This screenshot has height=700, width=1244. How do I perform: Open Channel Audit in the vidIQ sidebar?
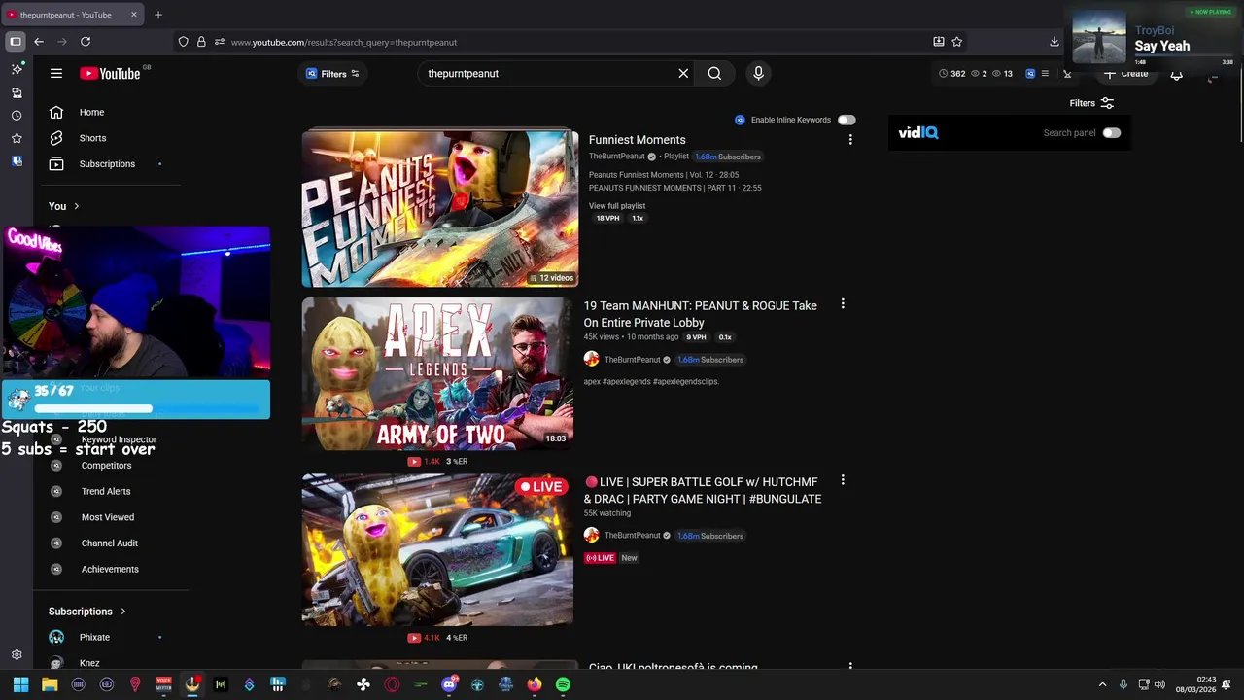[x=107, y=543]
